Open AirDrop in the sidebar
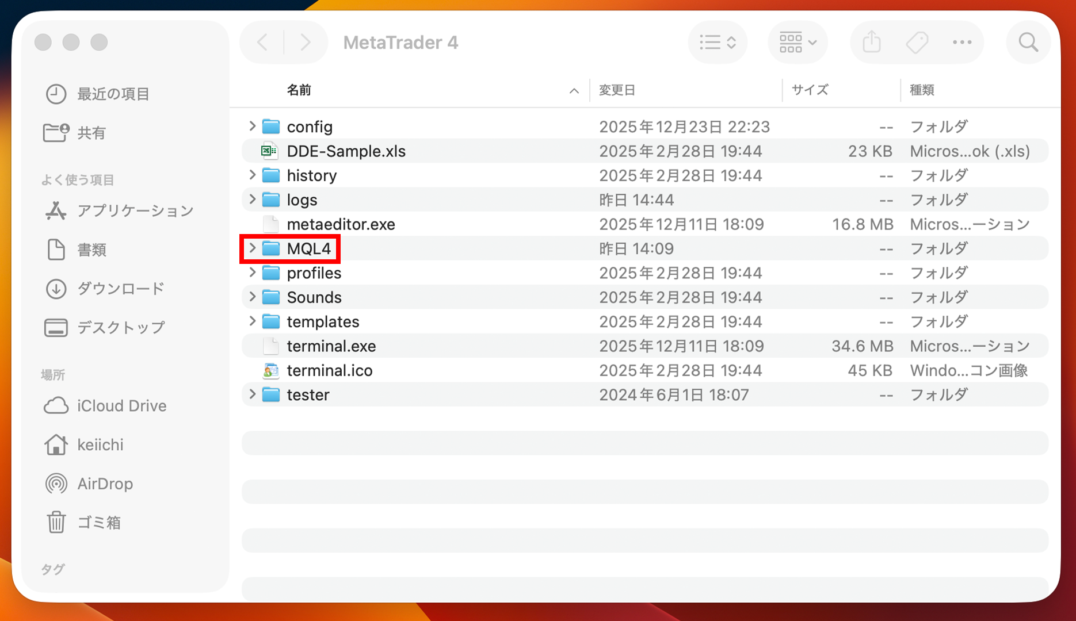Screen dimensions: 1076x621 coord(105,484)
